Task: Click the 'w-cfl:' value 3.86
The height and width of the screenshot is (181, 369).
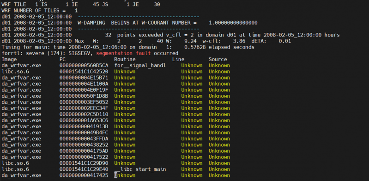Action: pyautogui.click(x=239, y=41)
